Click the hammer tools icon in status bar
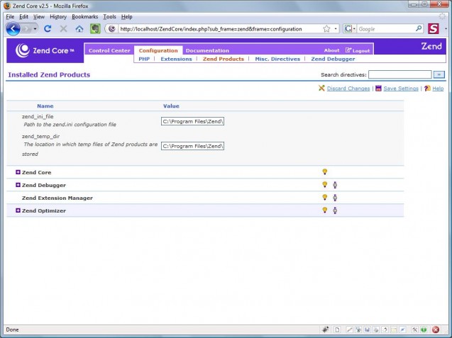The image size is (452, 338). [415, 329]
